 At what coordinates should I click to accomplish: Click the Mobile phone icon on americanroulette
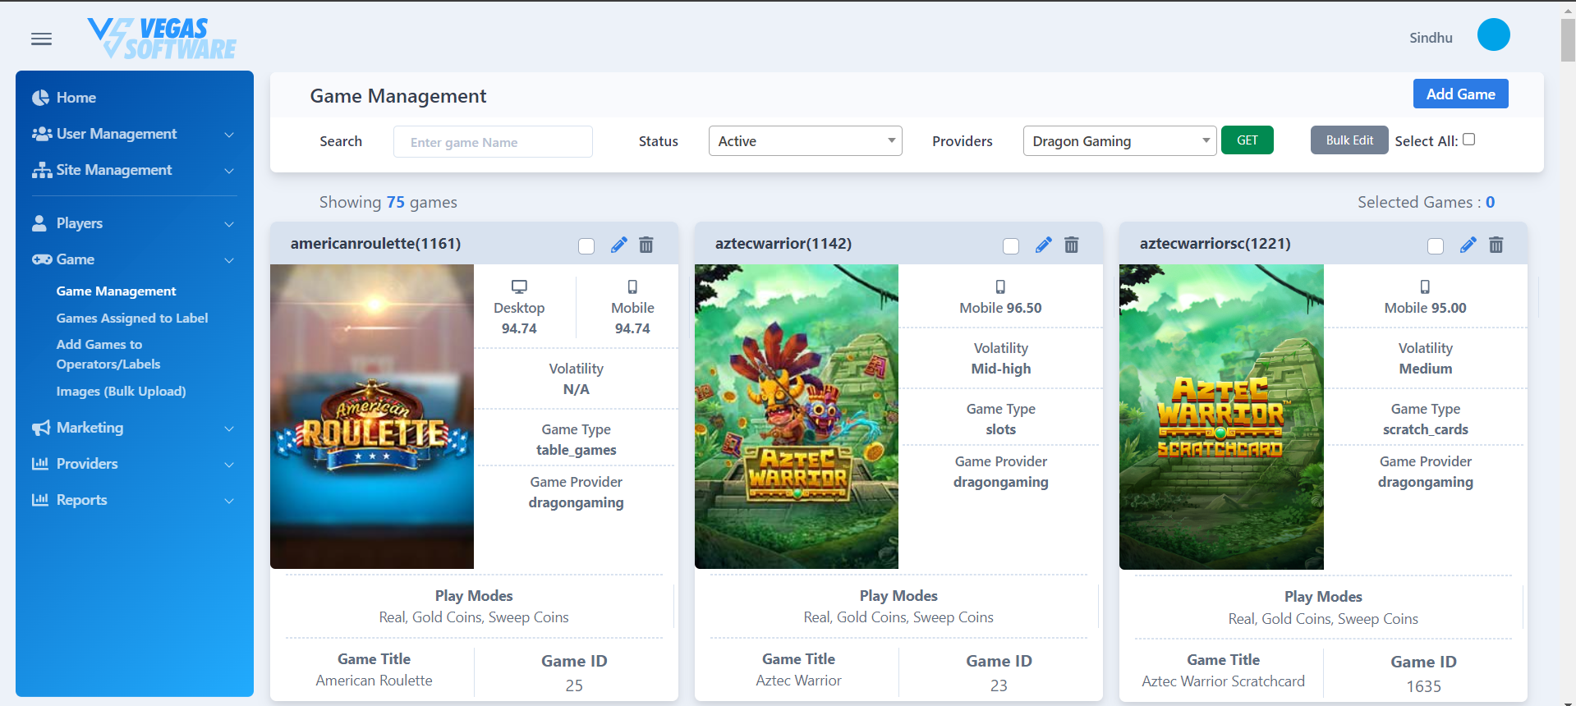pos(632,287)
